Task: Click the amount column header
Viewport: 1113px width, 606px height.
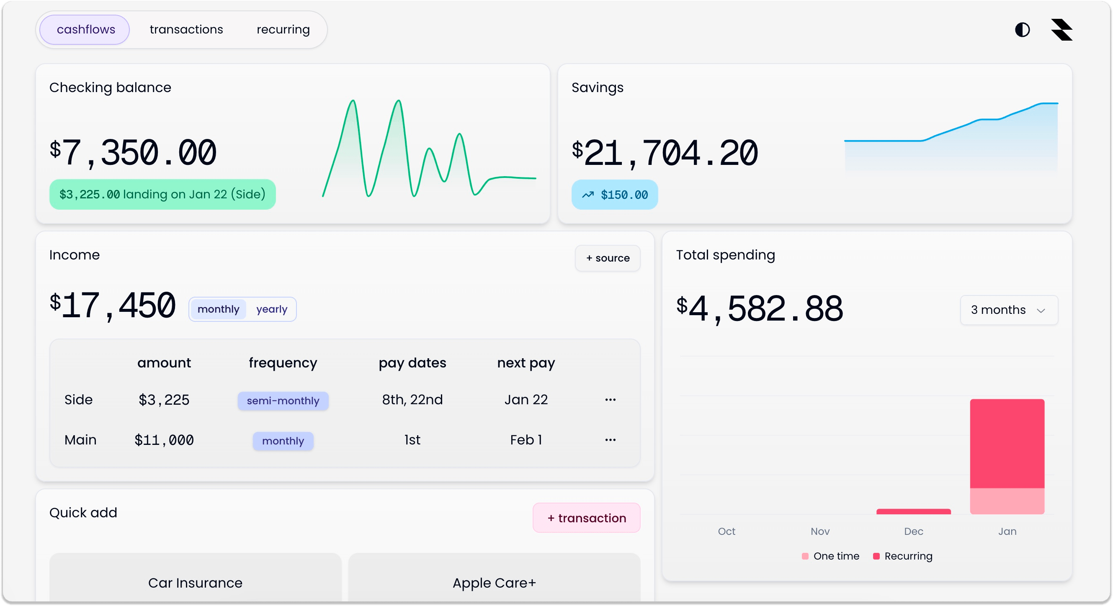Action: pyautogui.click(x=164, y=362)
